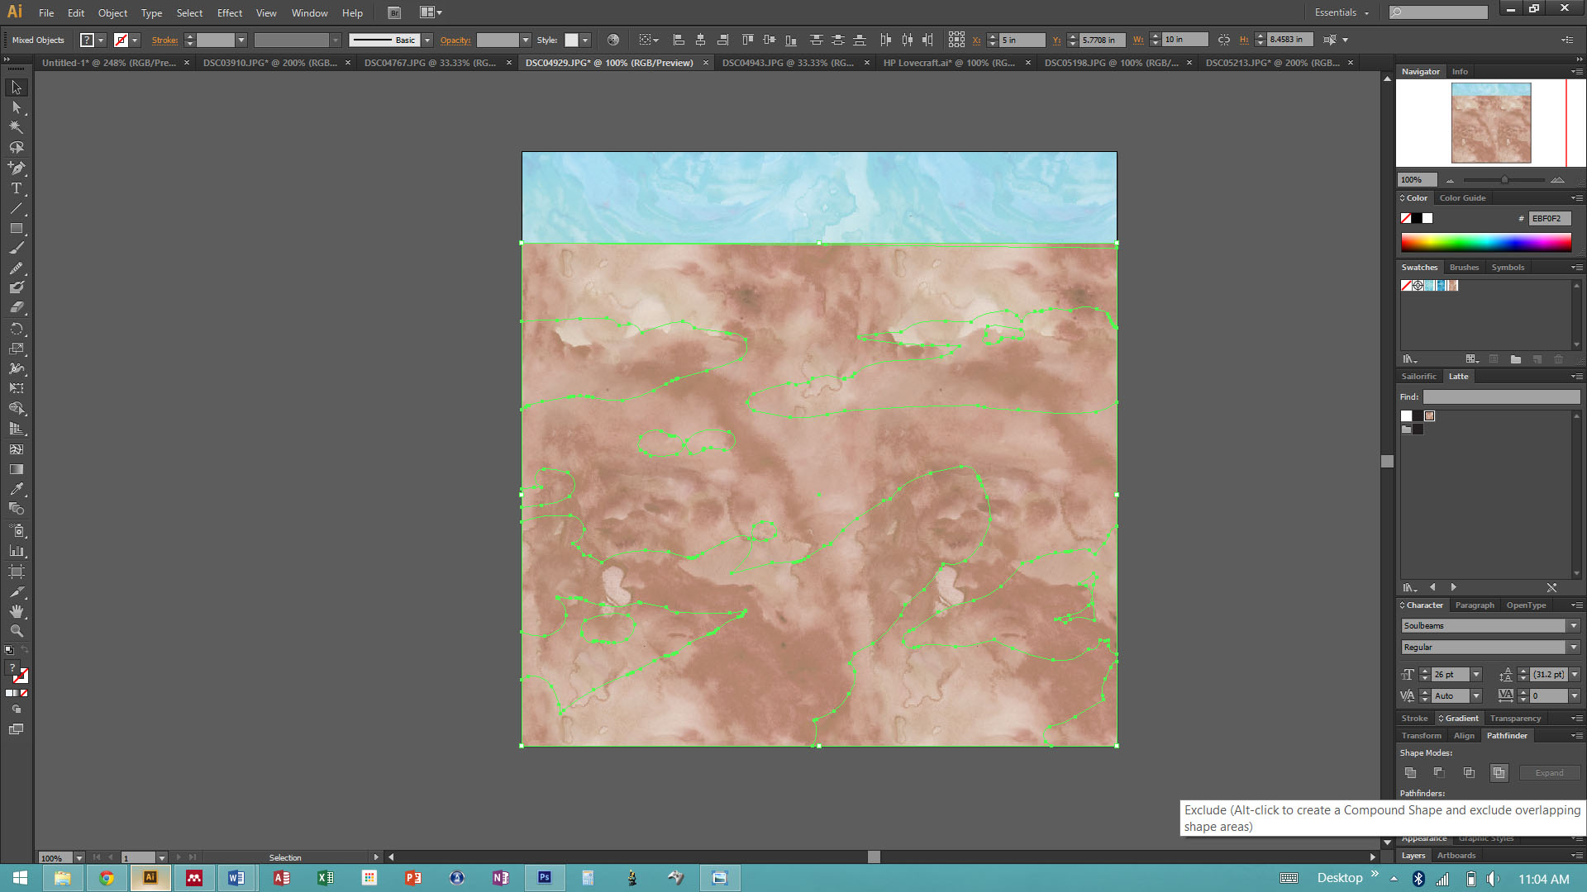The image size is (1587, 892).
Task: Open the Effect menu
Action: click(x=229, y=12)
